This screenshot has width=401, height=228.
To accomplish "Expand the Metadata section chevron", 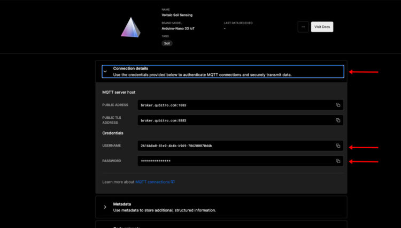I will pos(105,207).
